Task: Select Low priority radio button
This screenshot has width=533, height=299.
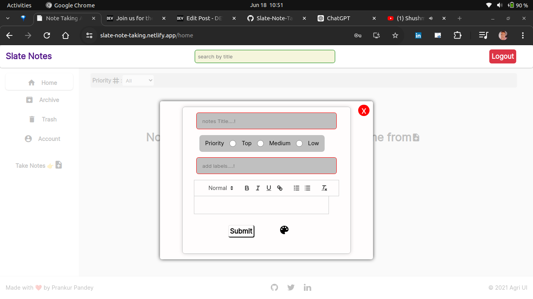Action: click(299, 143)
